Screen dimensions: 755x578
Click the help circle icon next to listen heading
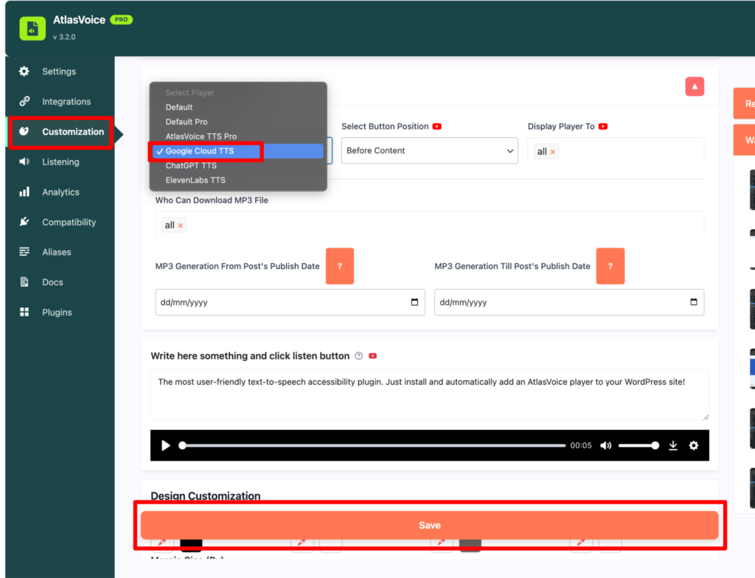(x=359, y=356)
